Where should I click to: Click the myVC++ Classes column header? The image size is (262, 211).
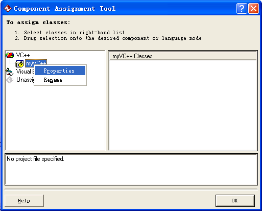(x=182, y=56)
